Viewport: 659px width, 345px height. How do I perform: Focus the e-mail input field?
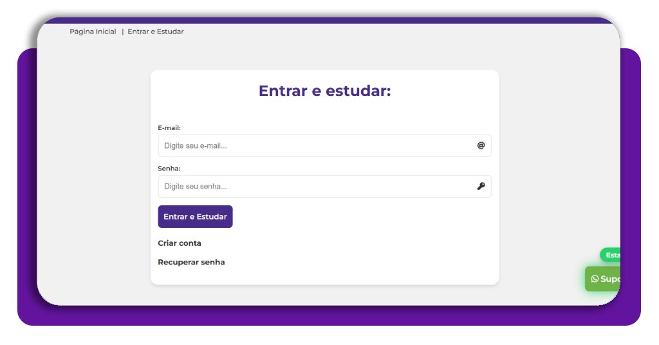324,146
